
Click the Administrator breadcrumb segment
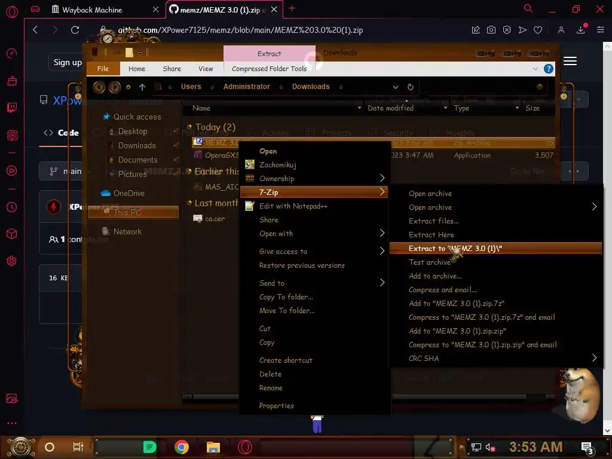(x=247, y=87)
